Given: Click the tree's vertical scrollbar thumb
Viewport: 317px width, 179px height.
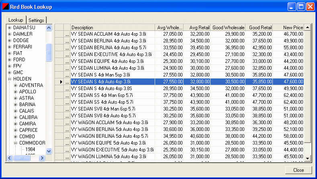Looking at the screenshot, I should 49,52.
